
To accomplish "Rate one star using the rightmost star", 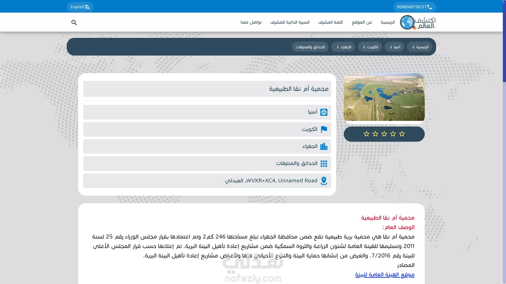I will (402, 134).
